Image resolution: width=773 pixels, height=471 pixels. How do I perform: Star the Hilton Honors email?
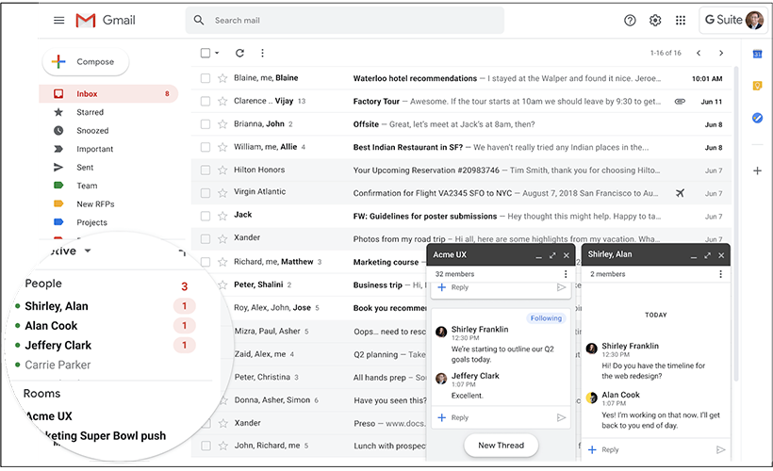click(222, 170)
